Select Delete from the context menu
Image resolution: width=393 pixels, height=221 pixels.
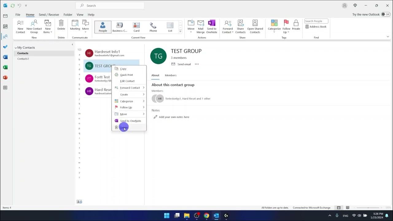click(124, 127)
